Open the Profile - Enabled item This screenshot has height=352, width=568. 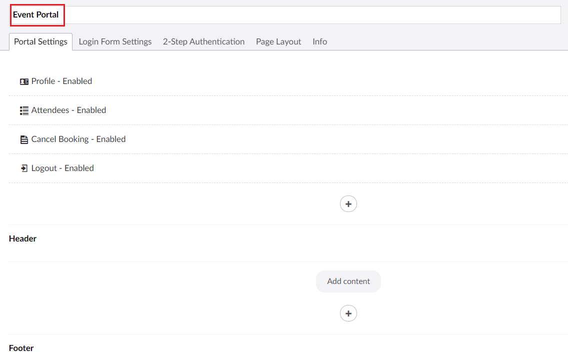pyautogui.click(x=61, y=81)
